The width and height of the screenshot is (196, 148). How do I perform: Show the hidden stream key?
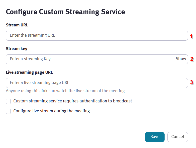[x=181, y=59]
